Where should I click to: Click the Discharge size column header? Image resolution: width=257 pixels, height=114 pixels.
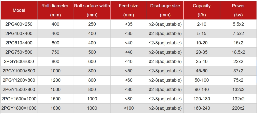pos(165,10)
